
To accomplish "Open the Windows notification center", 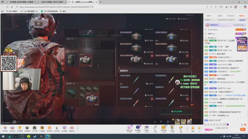I will (x=244, y=137).
